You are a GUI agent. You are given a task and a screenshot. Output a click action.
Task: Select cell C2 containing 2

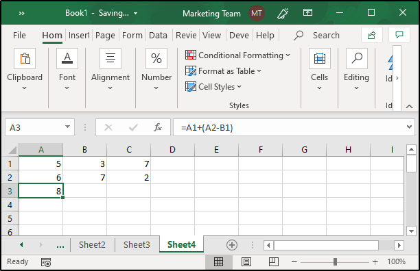pyautogui.click(x=129, y=177)
